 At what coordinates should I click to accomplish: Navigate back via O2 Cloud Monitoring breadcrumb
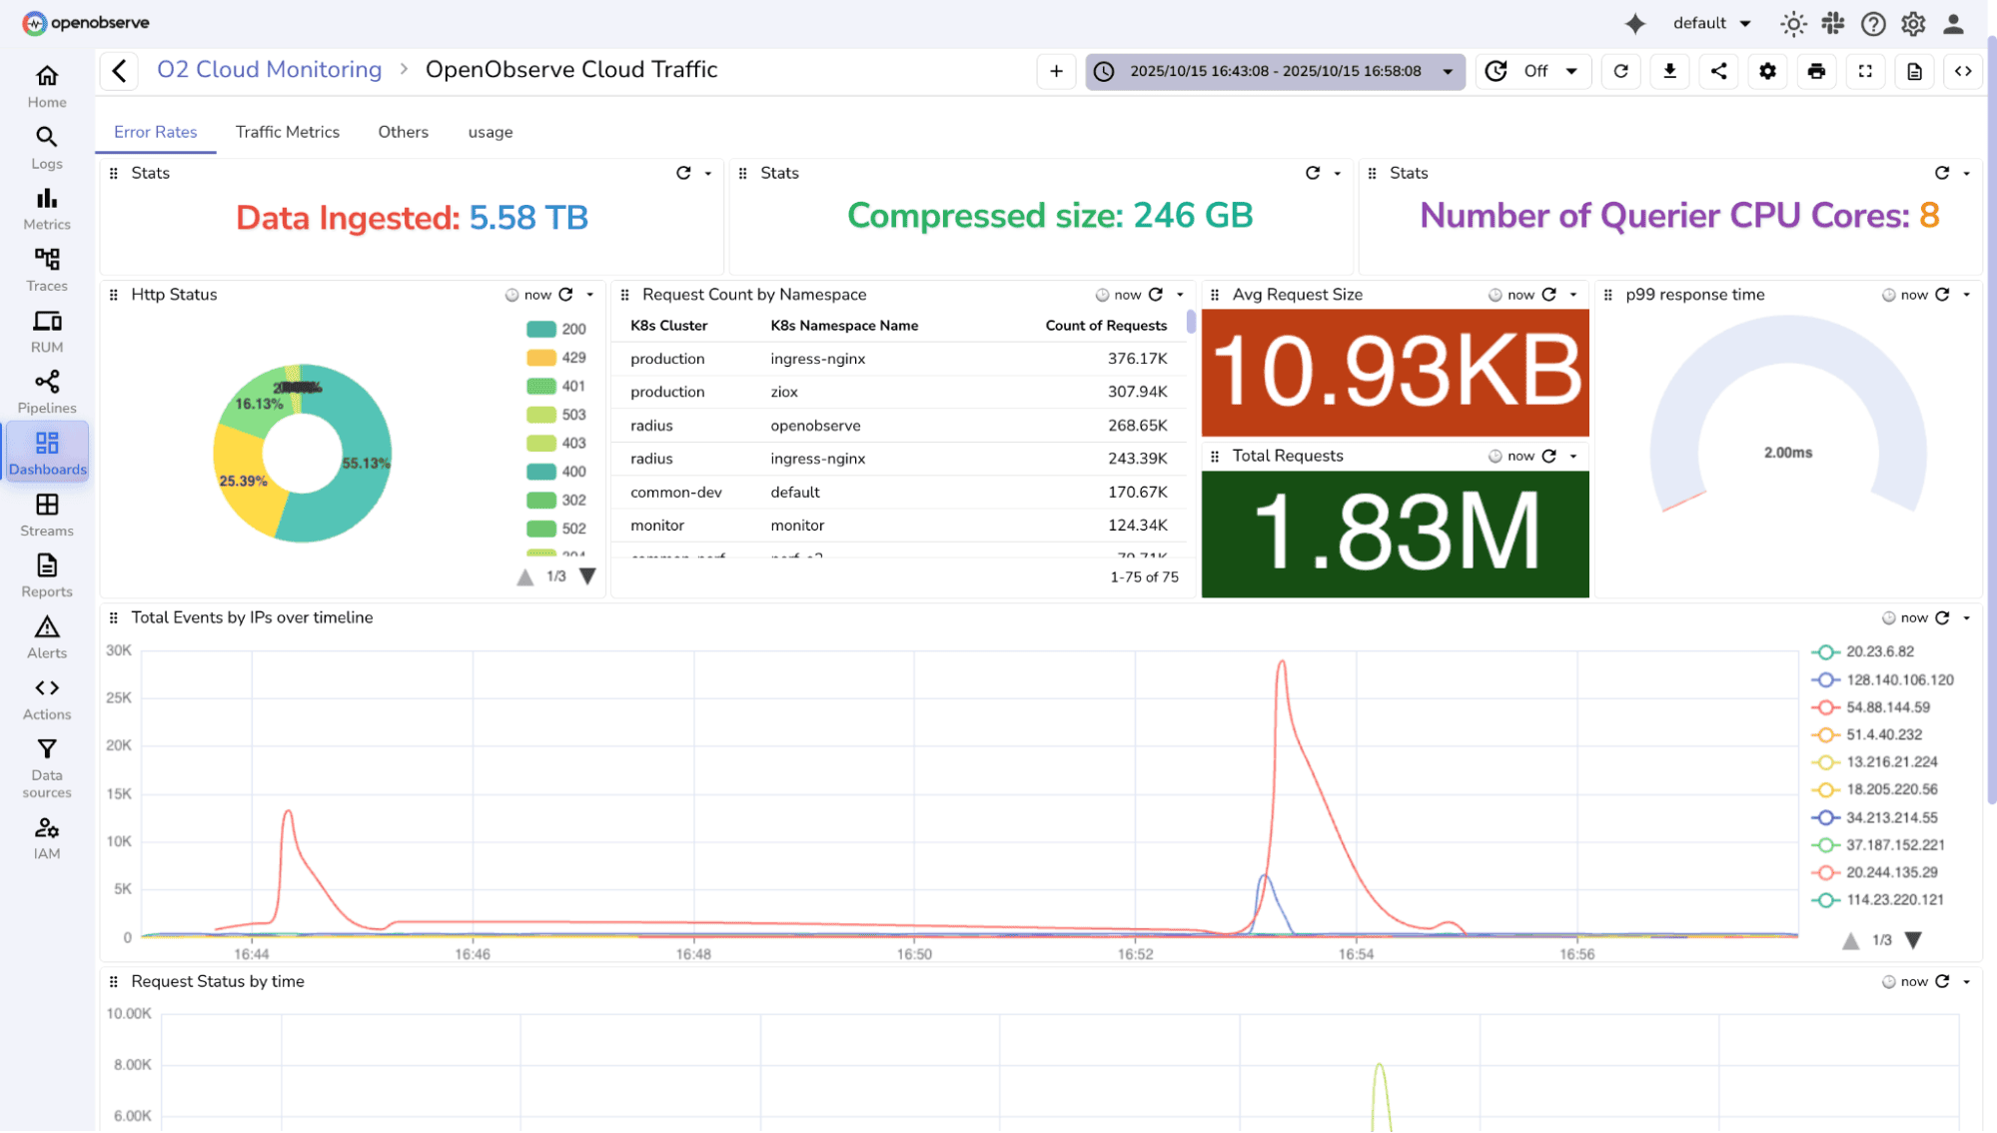269,69
